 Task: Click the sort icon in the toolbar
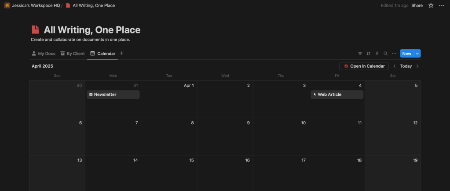pyautogui.click(x=369, y=54)
